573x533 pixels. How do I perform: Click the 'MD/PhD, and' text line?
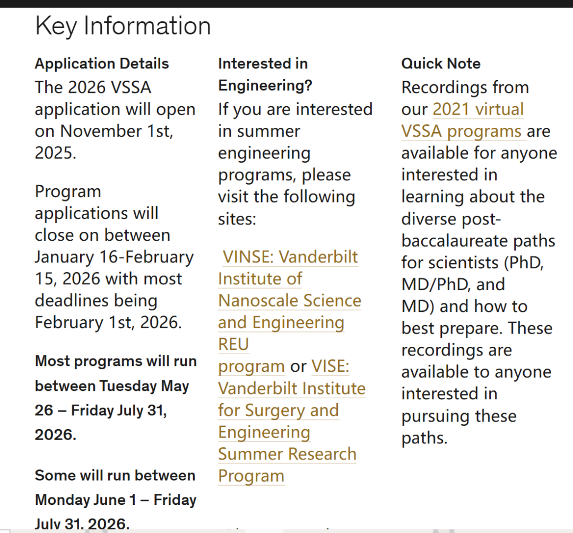tap(453, 285)
